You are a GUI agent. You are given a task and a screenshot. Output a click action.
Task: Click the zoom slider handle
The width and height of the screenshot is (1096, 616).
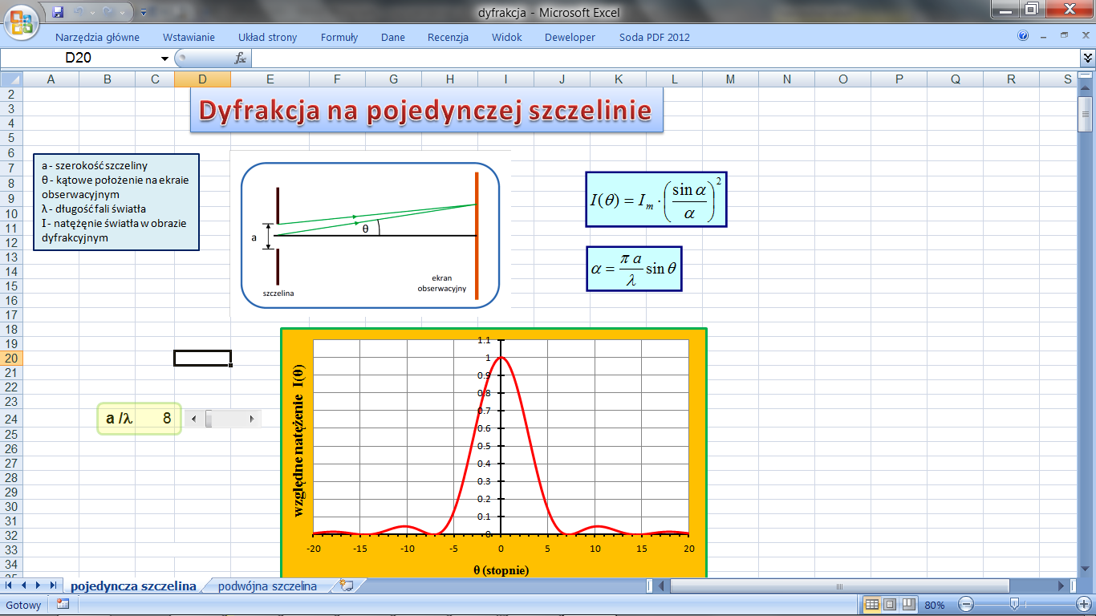click(x=1015, y=605)
